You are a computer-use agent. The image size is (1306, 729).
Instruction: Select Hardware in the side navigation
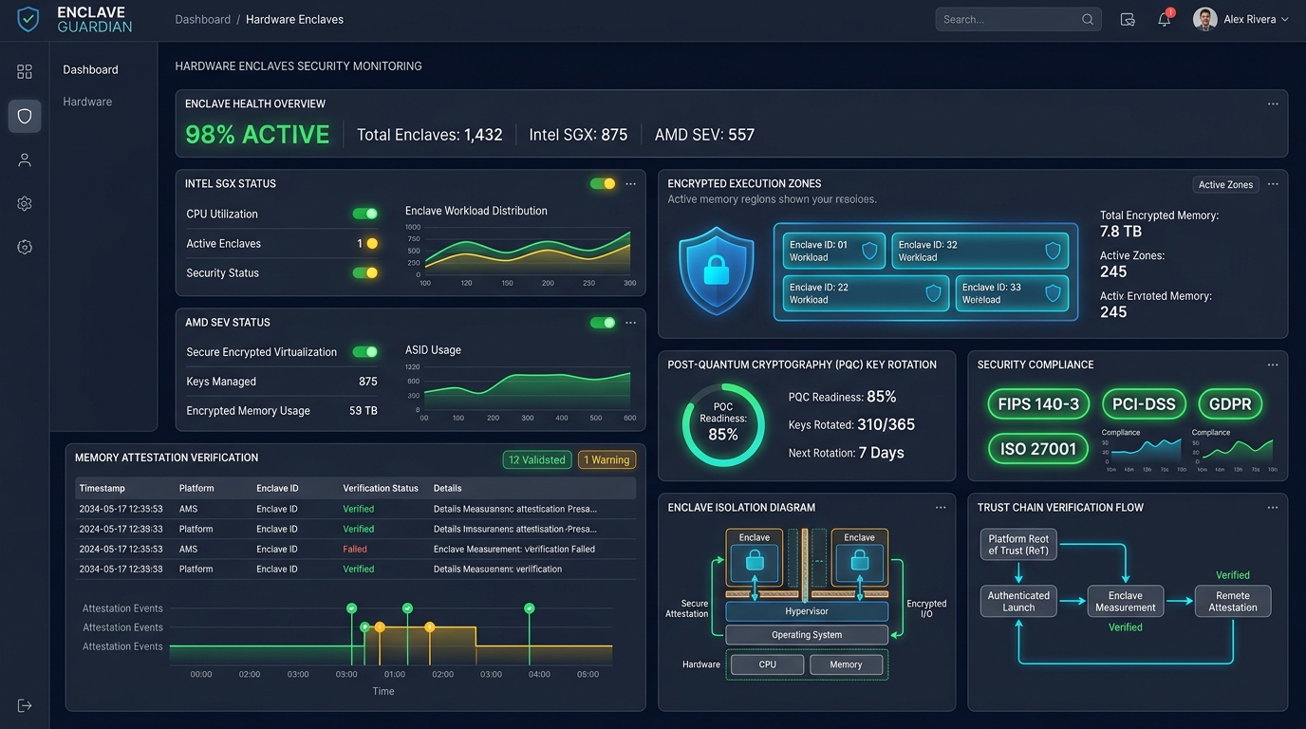pyautogui.click(x=87, y=102)
